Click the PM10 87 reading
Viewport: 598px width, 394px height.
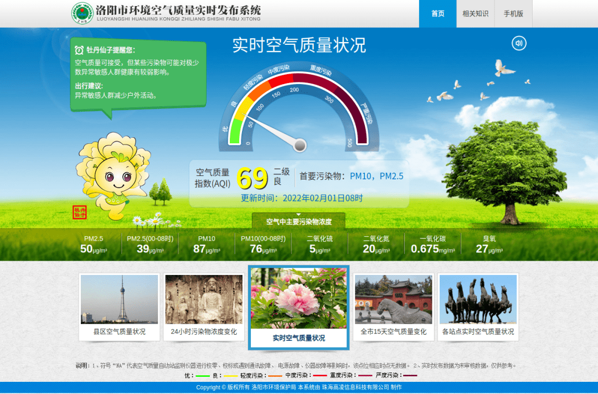(x=207, y=249)
